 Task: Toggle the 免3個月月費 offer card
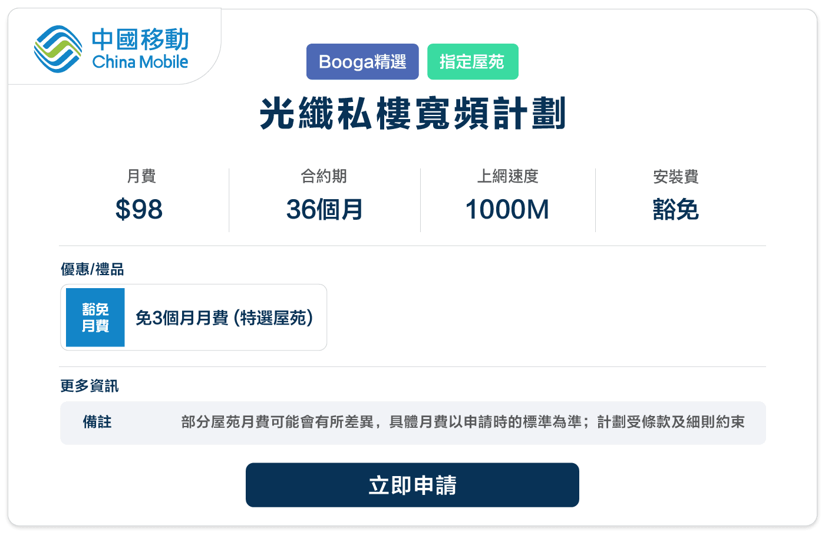click(x=193, y=317)
